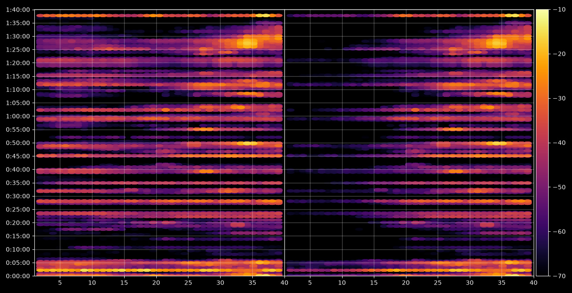Select the 1:30:00 y-axis tick label

click(x=18, y=36)
